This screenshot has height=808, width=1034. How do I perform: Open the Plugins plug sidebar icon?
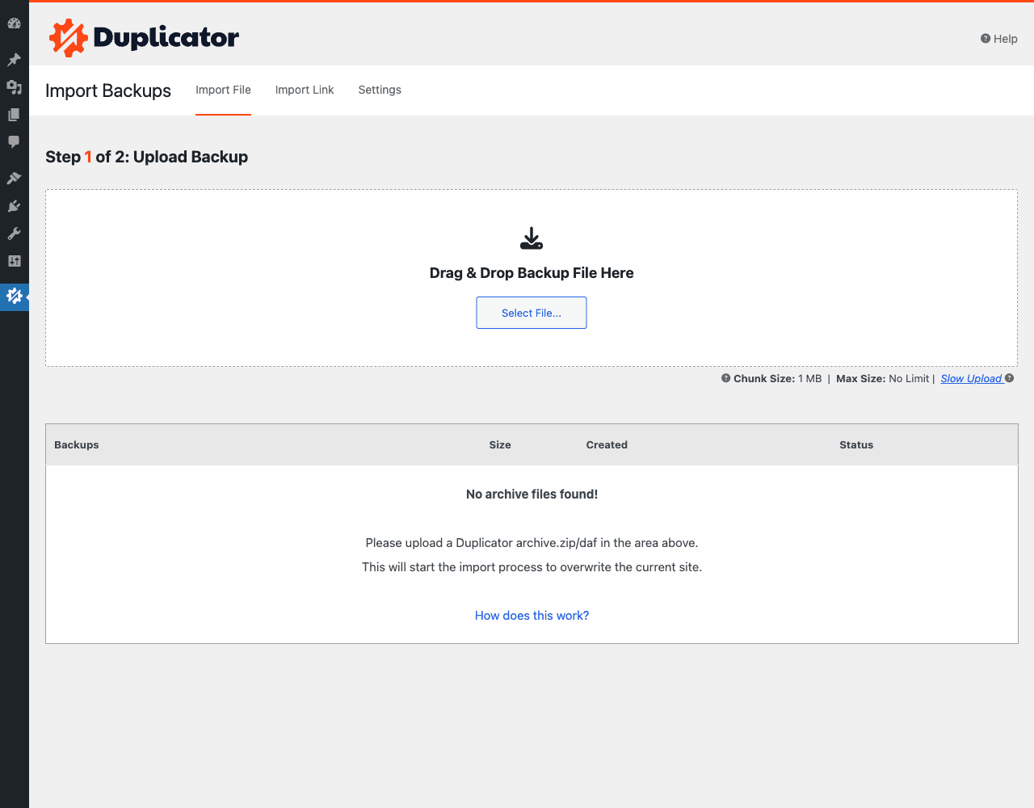click(14, 206)
